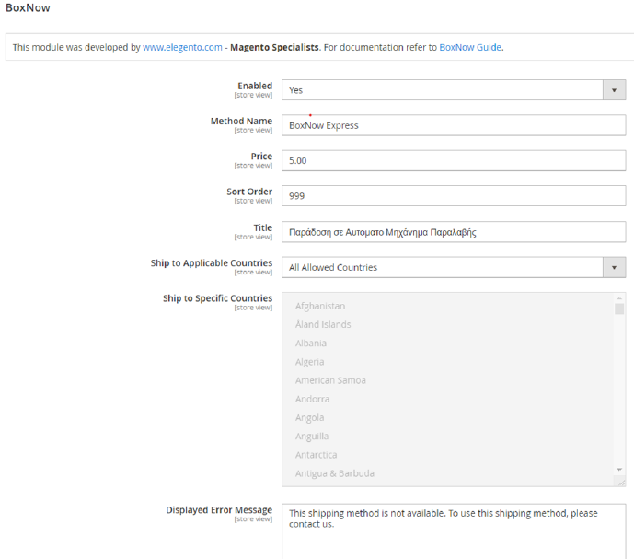Click the countries list scrollbar down arrow

point(619,470)
